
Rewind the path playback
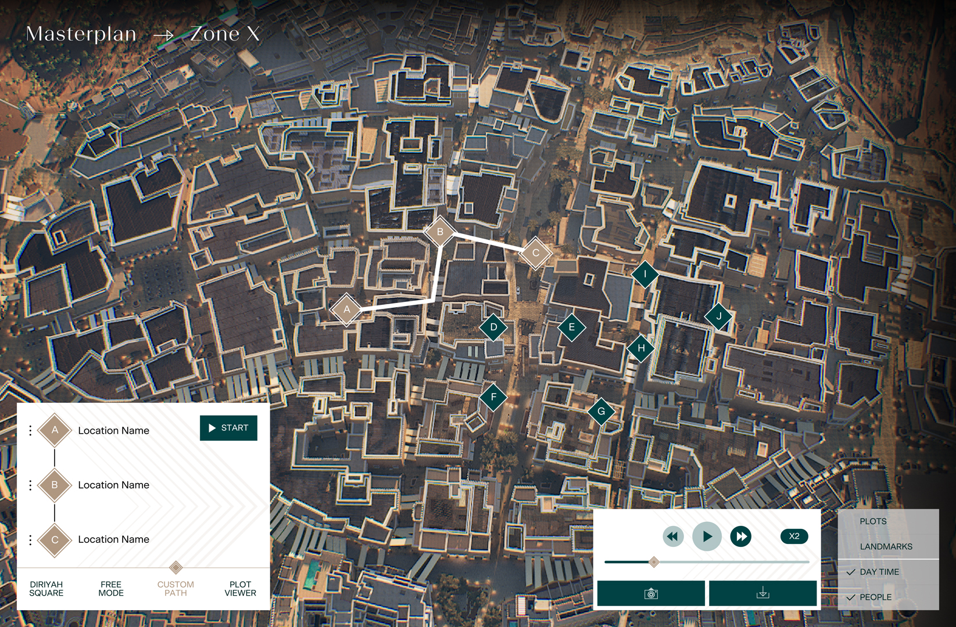point(672,536)
